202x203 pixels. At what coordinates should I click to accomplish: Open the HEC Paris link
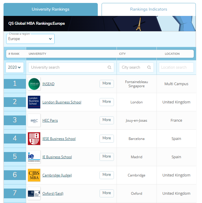point(50,121)
